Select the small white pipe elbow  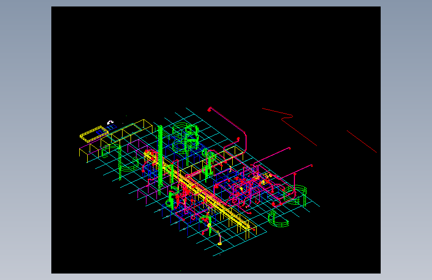pos(110,123)
